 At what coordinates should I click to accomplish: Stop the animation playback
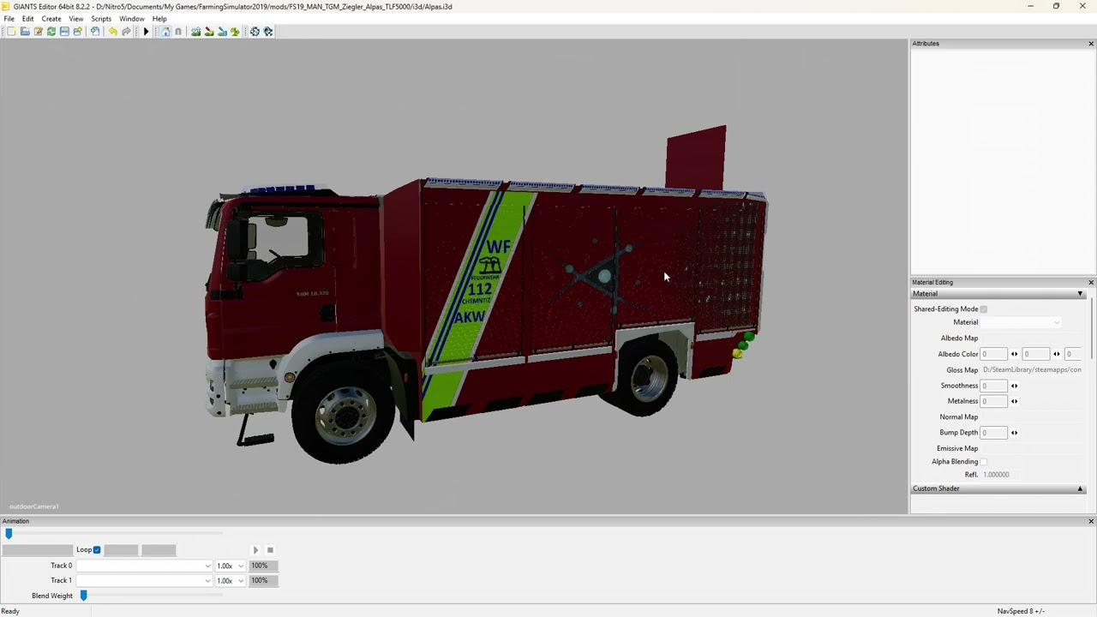click(270, 550)
